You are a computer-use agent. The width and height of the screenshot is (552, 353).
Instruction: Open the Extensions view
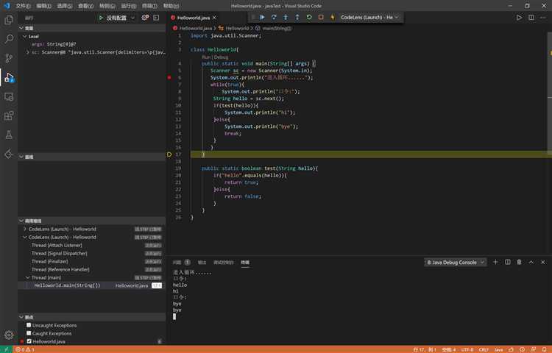click(x=9, y=115)
